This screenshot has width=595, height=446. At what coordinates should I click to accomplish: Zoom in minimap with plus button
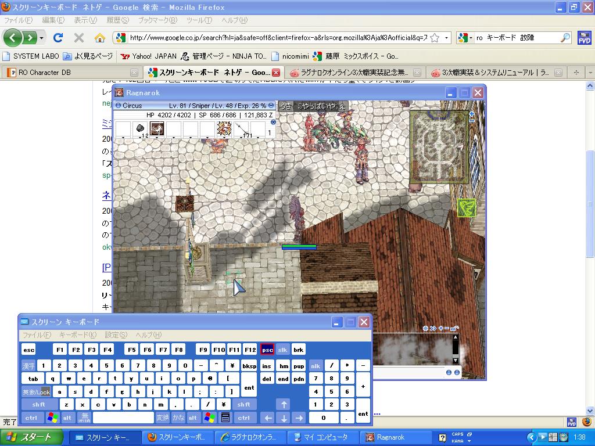tap(472, 114)
